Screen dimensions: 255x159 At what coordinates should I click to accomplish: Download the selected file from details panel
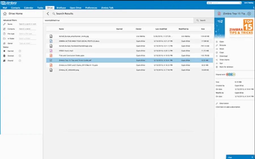coord(224,56)
